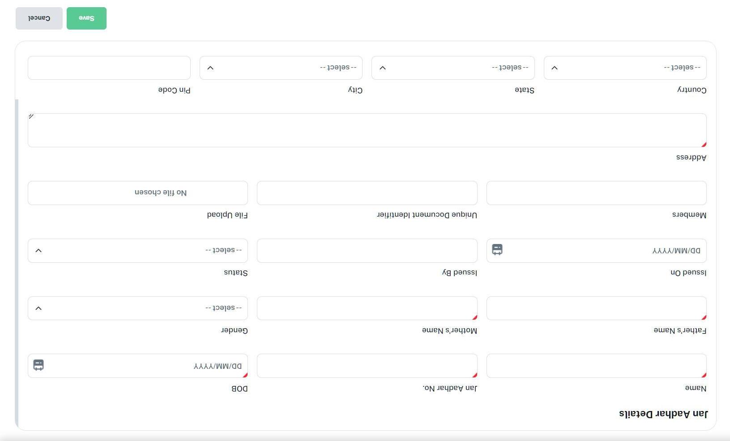Click the City label
730x441 pixels.
click(x=355, y=90)
